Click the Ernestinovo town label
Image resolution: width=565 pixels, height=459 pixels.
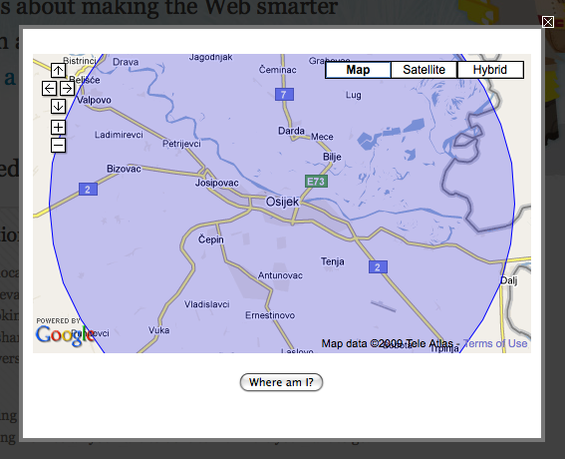pyautogui.click(x=270, y=315)
